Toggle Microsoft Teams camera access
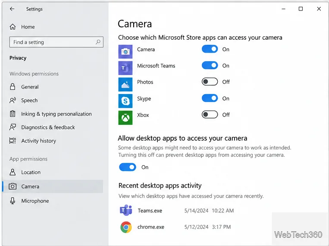The image size is (329, 246). click(x=210, y=65)
